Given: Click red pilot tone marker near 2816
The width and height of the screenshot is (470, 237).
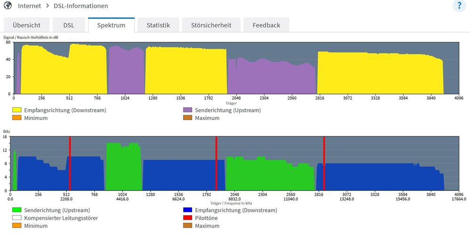Looking at the screenshot, I should (x=324, y=163).
